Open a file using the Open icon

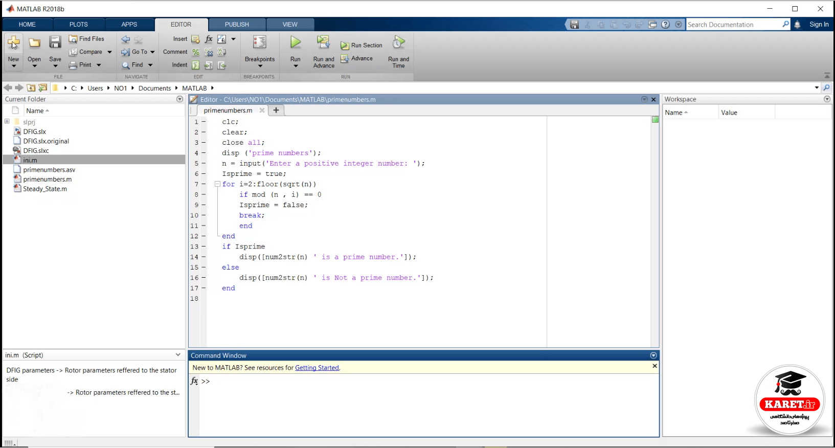click(34, 43)
